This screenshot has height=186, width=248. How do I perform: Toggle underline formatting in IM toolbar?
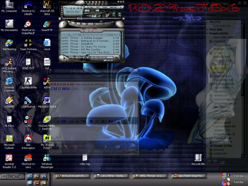click(x=103, y=121)
